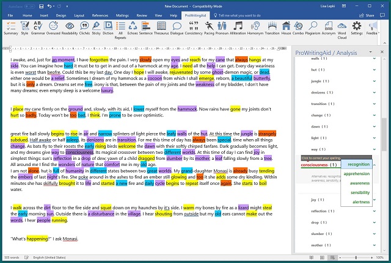Image resolution: width=391 pixels, height=263 pixels.
Task: Open the Ribbon Display Options icon
Action: (344, 6)
